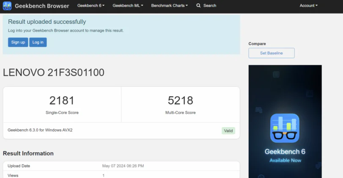Click the upload date value May 07 2024

pos(123,166)
